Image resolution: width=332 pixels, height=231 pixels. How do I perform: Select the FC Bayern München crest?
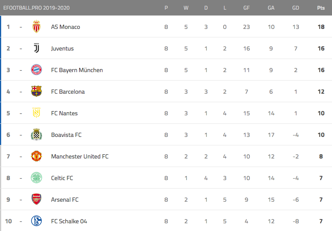pyautogui.click(x=36, y=70)
